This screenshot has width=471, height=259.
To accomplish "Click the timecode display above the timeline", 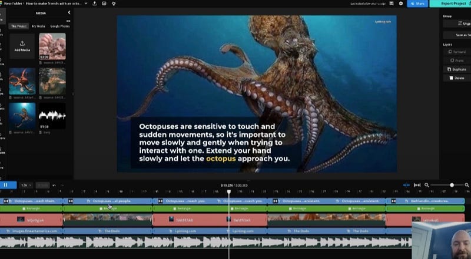I will click(234, 185).
